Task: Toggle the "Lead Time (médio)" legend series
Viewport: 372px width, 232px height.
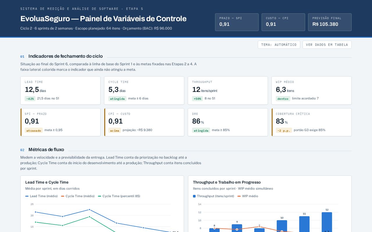Action: (42, 196)
